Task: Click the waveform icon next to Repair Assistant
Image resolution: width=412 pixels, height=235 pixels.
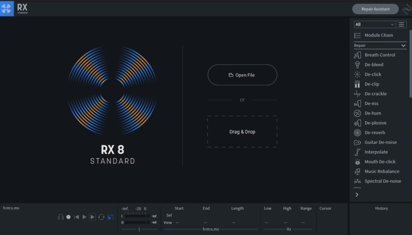Action: 407,9
